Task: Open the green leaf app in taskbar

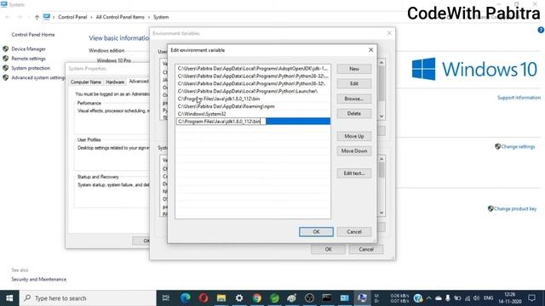Action: click(x=274, y=298)
